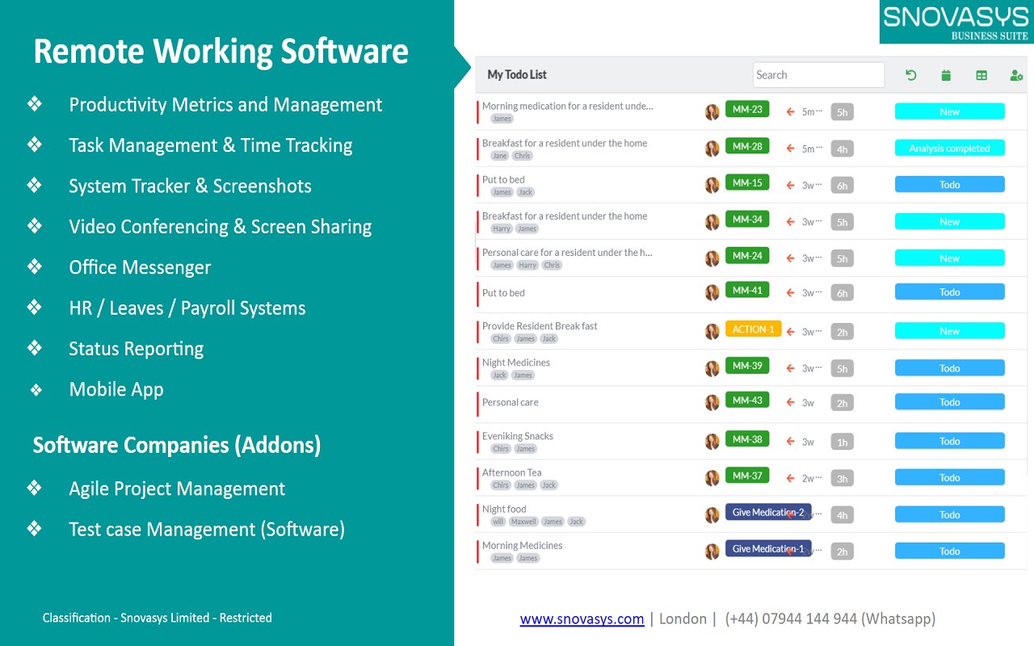
Task: Open the New status of MM-23
Action: pyautogui.click(x=949, y=111)
